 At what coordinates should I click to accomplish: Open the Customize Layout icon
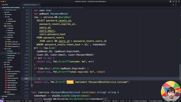(179, 1)
